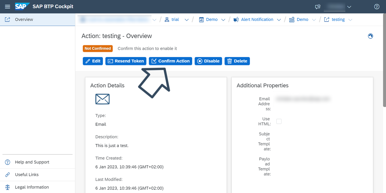Click the SAP BTP Cockpit title

(53, 7)
